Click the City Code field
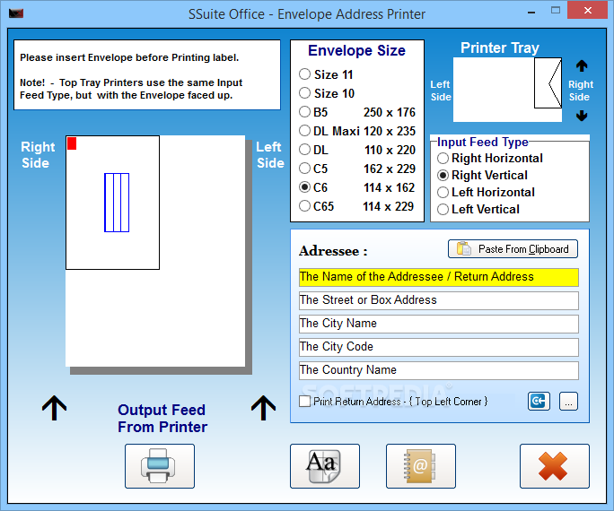 coord(439,347)
